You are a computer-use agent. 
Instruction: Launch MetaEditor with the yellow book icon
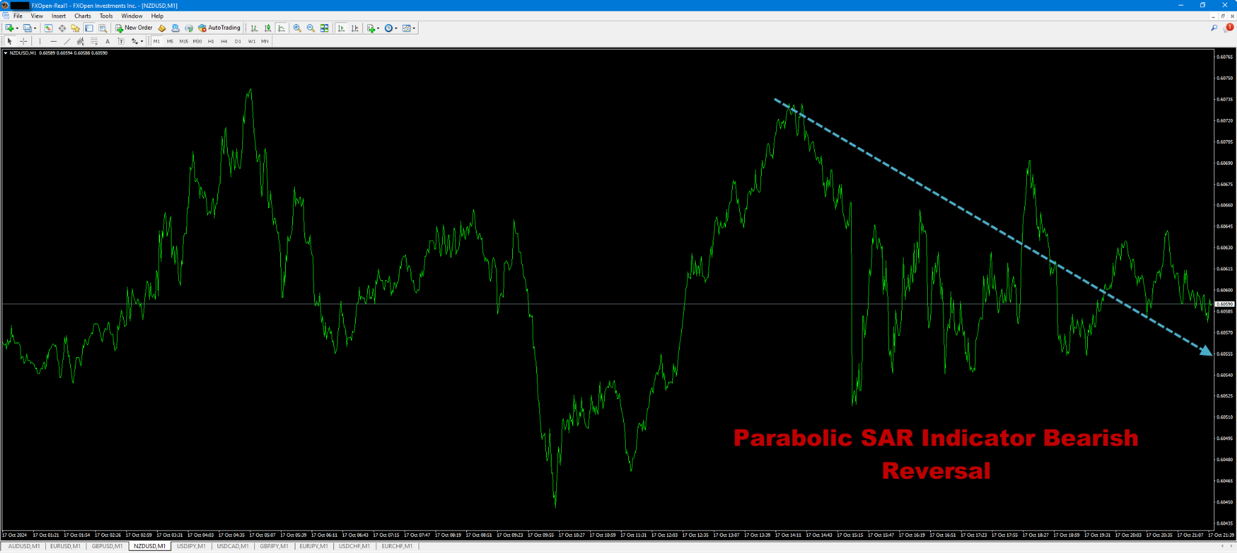coord(162,28)
